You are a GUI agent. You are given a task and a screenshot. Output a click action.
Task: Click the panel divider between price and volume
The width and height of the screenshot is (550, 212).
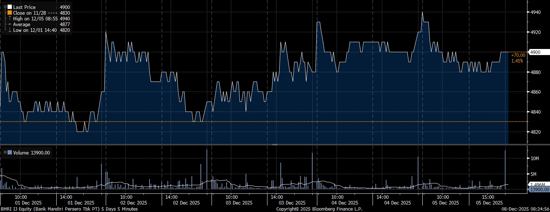tap(275, 144)
